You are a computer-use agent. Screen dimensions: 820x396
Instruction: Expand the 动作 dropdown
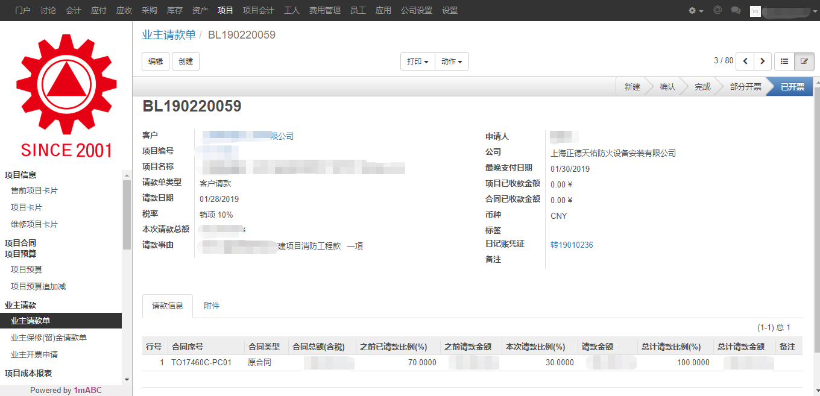pyautogui.click(x=452, y=61)
